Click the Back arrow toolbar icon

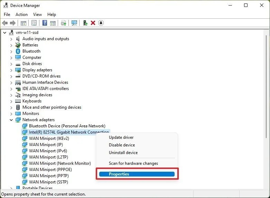(5, 23)
